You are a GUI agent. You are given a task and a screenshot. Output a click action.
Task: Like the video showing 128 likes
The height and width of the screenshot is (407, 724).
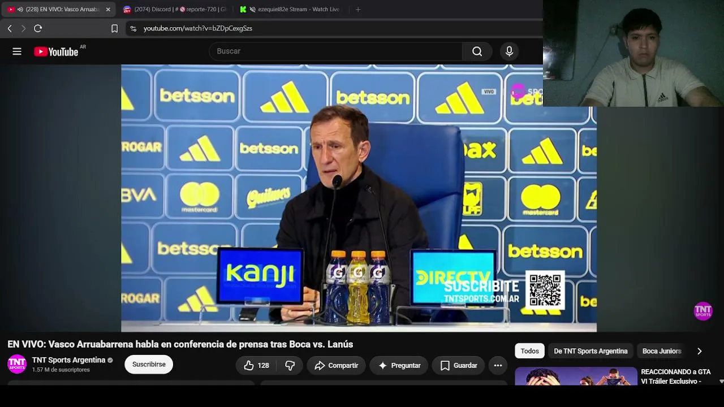[x=256, y=366]
